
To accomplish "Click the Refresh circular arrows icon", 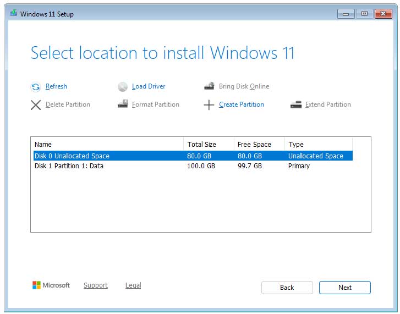I will [36, 87].
